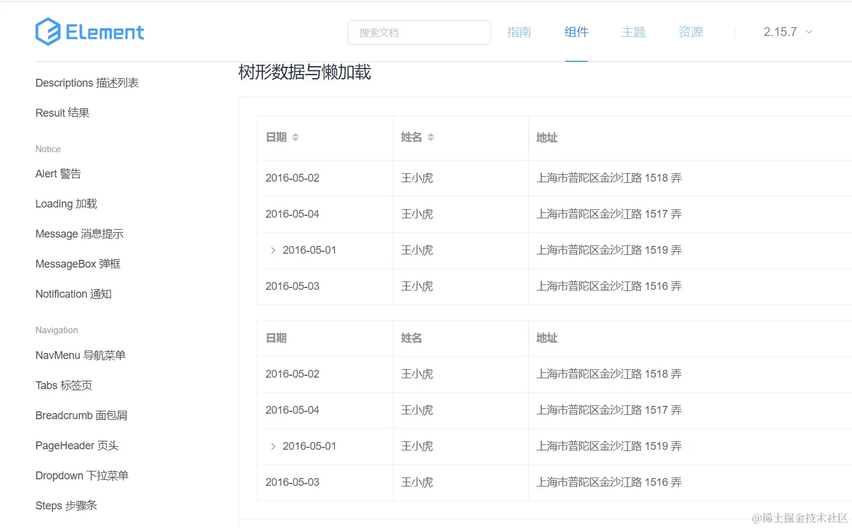
Task: Click the 1518 弄 address in the first table
Action: 609,178
